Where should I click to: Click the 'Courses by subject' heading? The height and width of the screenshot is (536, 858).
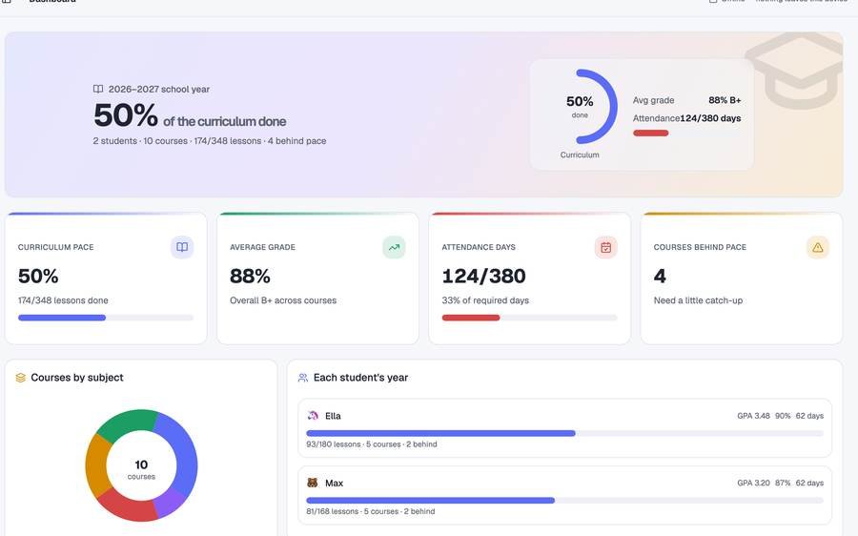coord(77,378)
